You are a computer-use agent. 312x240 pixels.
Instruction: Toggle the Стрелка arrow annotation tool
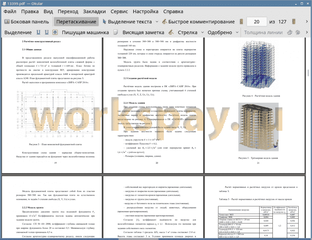[188, 32]
